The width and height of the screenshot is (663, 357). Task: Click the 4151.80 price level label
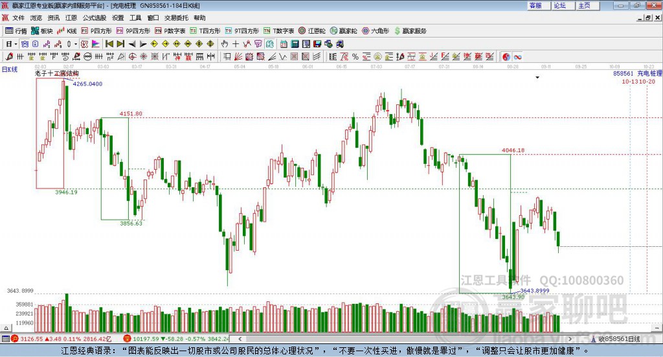point(131,114)
